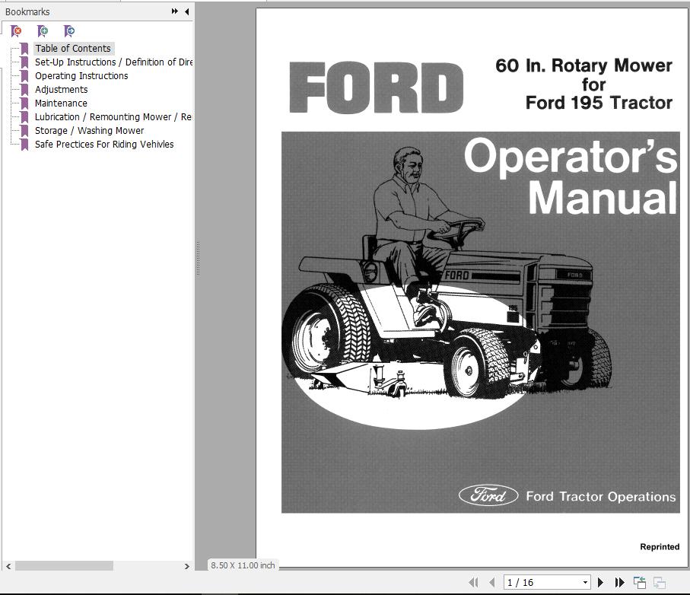The width and height of the screenshot is (690, 595).
Task: Click the bookmarks panel scroll-left arrow
Action: [x=8, y=566]
